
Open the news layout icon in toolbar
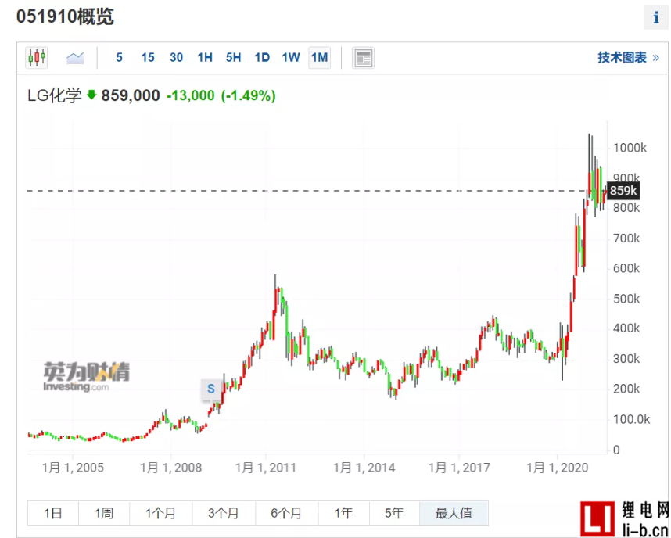pos(363,58)
